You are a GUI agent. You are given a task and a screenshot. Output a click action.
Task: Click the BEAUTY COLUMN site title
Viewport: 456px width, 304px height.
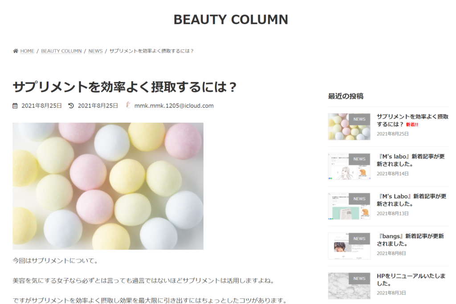click(231, 20)
